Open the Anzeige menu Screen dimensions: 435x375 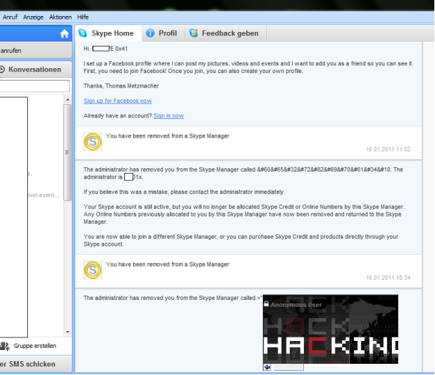[x=33, y=17]
